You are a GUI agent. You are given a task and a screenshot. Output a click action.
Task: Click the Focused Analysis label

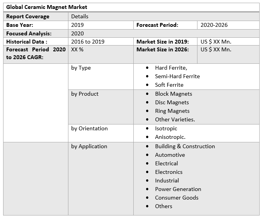(x=29, y=33)
